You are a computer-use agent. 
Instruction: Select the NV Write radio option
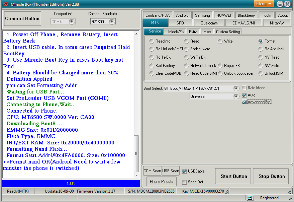(x=261, y=66)
